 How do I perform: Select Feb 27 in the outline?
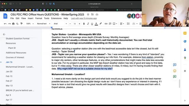coord(9,81)
